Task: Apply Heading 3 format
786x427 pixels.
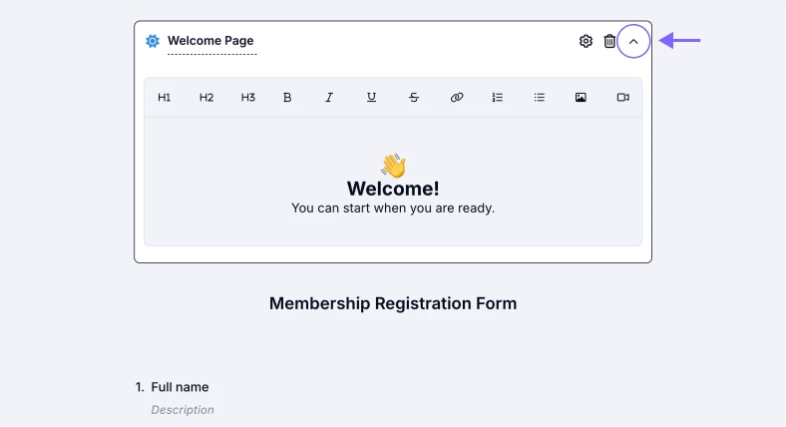Action: 248,98
